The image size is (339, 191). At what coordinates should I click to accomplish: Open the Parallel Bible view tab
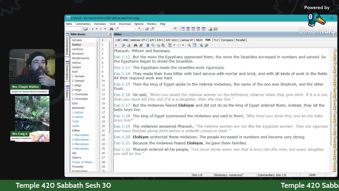(240, 40)
